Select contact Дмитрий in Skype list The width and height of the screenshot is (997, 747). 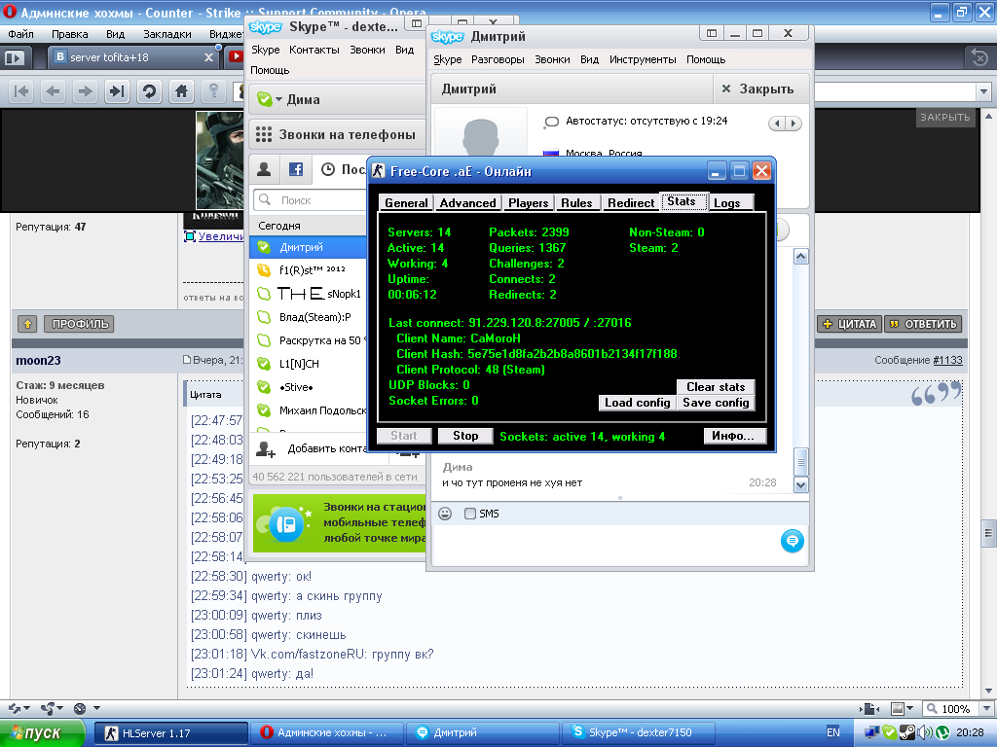coord(309,247)
